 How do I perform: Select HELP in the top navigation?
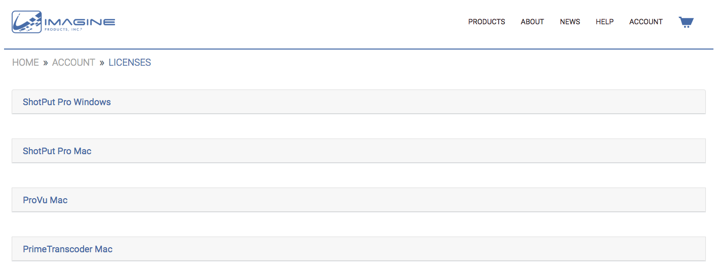604,22
